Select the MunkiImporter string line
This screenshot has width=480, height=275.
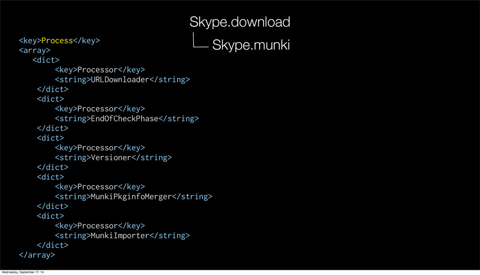coord(122,235)
